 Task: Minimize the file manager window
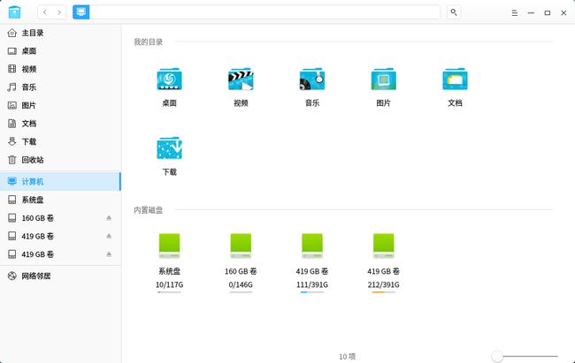(531, 13)
